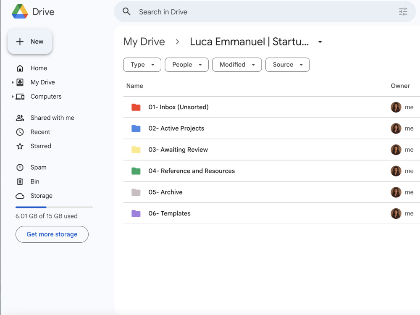The image size is (420, 315).
Task: Open the Modified filter dropdown
Action: pyautogui.click(x=237, y=65)
